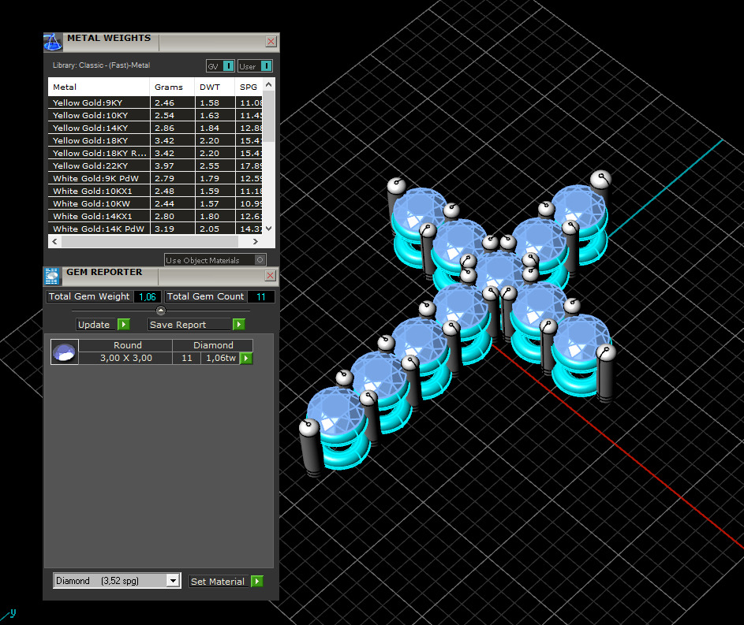Select the White Gold:9K PdW row
The height and width of the screenshot is (625, 744).
[x=155, y=178]
